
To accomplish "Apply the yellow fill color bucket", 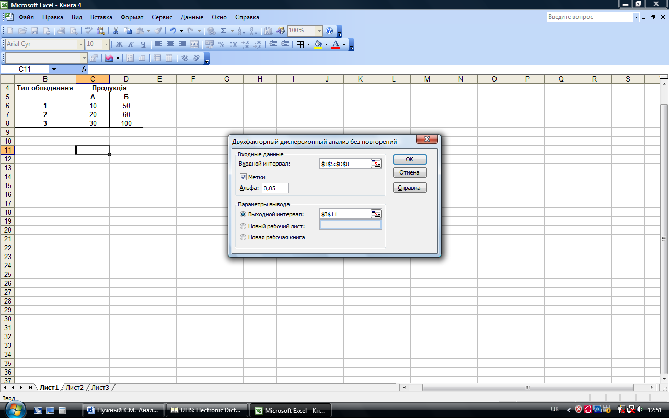I will point(317,44).
